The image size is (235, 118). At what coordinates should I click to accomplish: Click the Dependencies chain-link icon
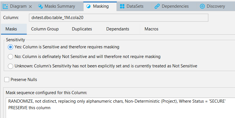(157, 6)
